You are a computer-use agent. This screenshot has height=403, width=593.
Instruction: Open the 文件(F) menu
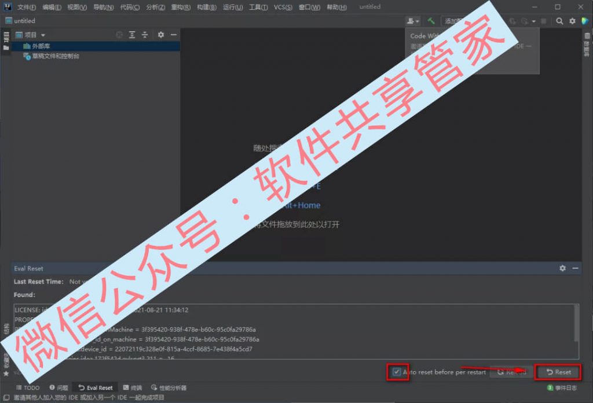tap(27, 7)
